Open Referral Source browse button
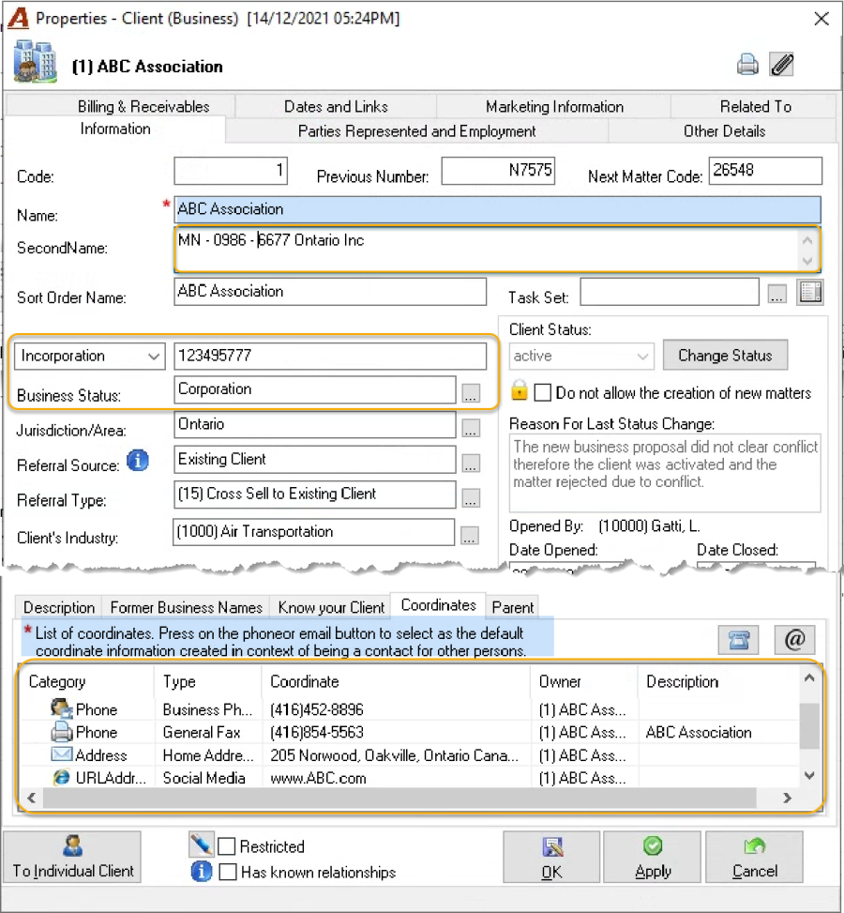 coord(471,464)
